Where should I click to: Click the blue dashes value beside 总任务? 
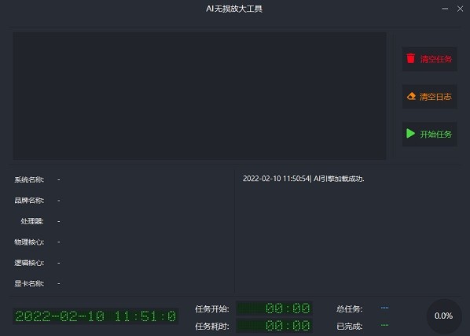pyautogui.click(x=384, y=308)
